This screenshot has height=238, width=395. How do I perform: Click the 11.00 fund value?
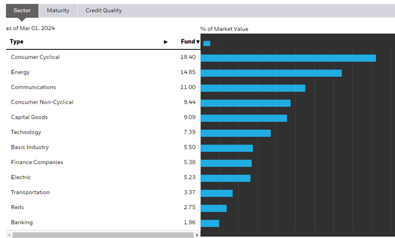click(188, 87)
